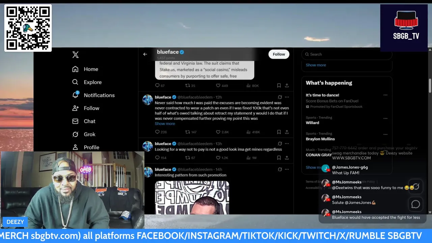The width and height of the screenshot is (432, 243).
Task: Search in the X search field
Action: click(347, 54)
